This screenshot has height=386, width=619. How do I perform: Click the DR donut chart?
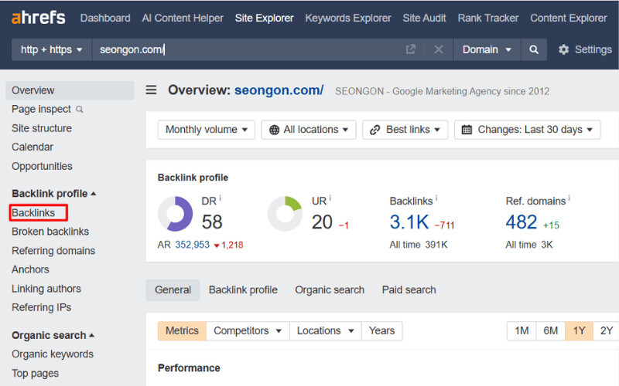tap(176, 214)
